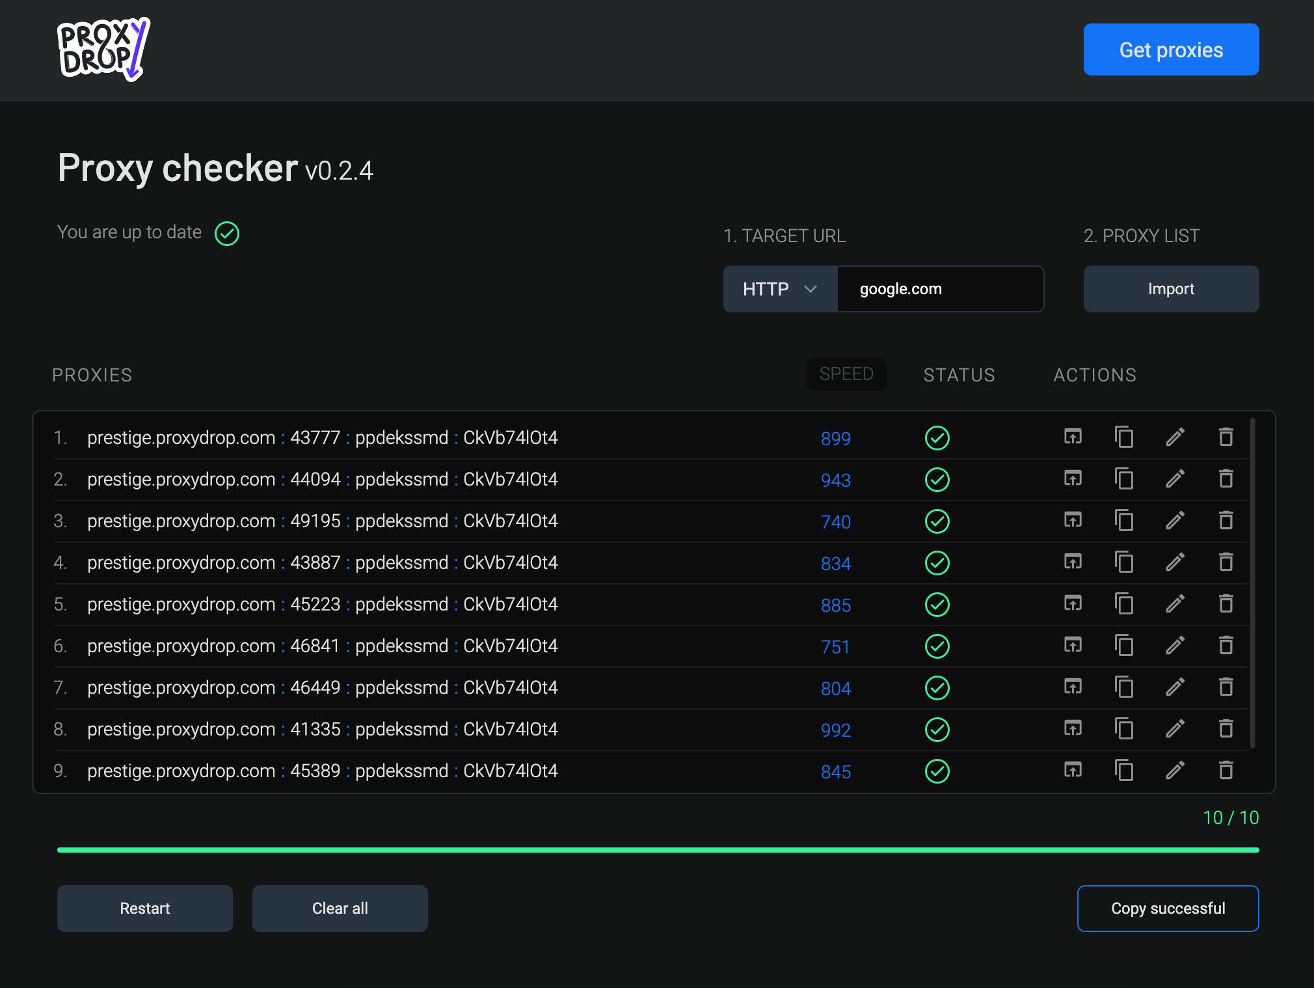This screenshot has height=988, width=1314.
Task: Click the green progress bar
Action: point(658,850)
